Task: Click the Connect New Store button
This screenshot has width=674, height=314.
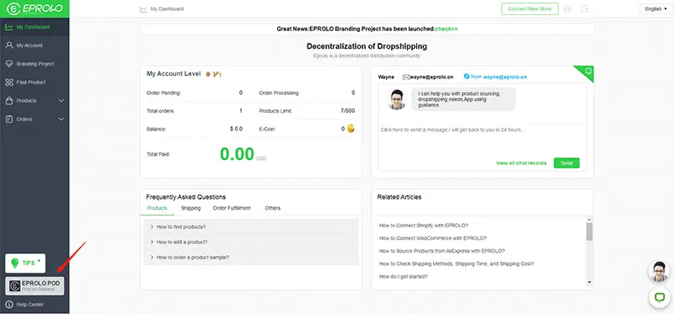Action: [530, 9]
